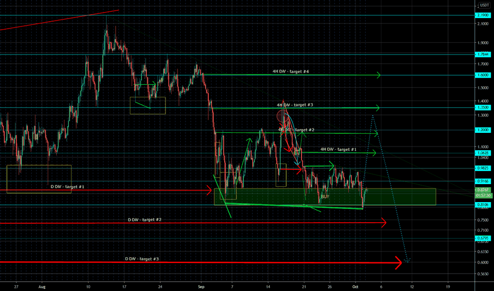Click the 12 date on time axis

click(412, 287)
